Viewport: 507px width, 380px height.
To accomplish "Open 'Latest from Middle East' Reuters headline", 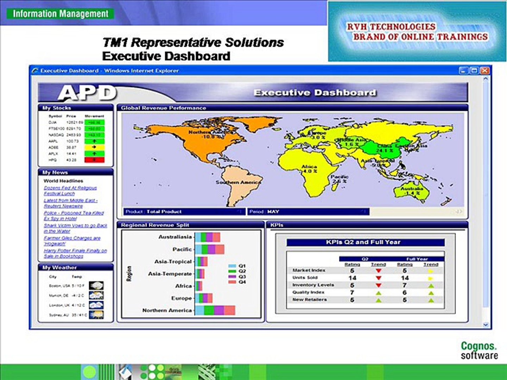I will (70, 203).
